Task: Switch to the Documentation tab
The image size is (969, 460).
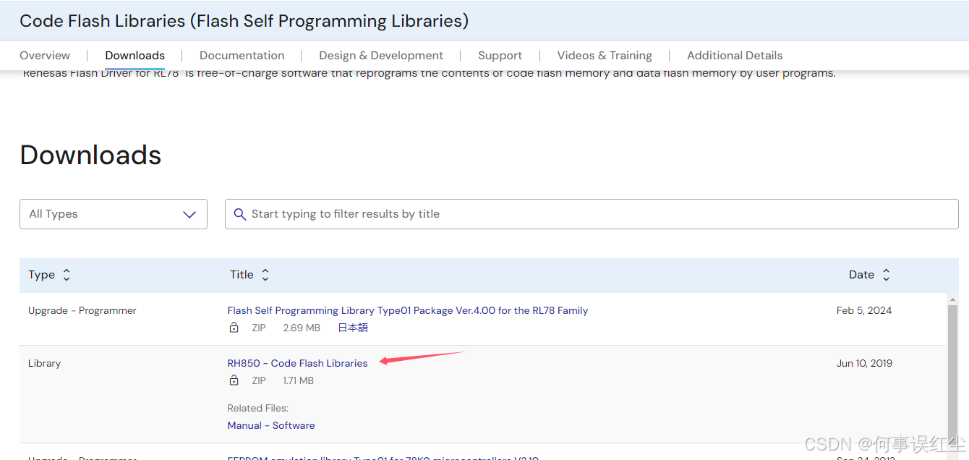Action: click(x=242, y=56)
